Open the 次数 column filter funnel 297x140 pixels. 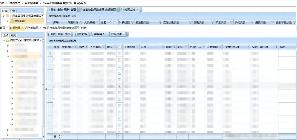pos(87,47)
